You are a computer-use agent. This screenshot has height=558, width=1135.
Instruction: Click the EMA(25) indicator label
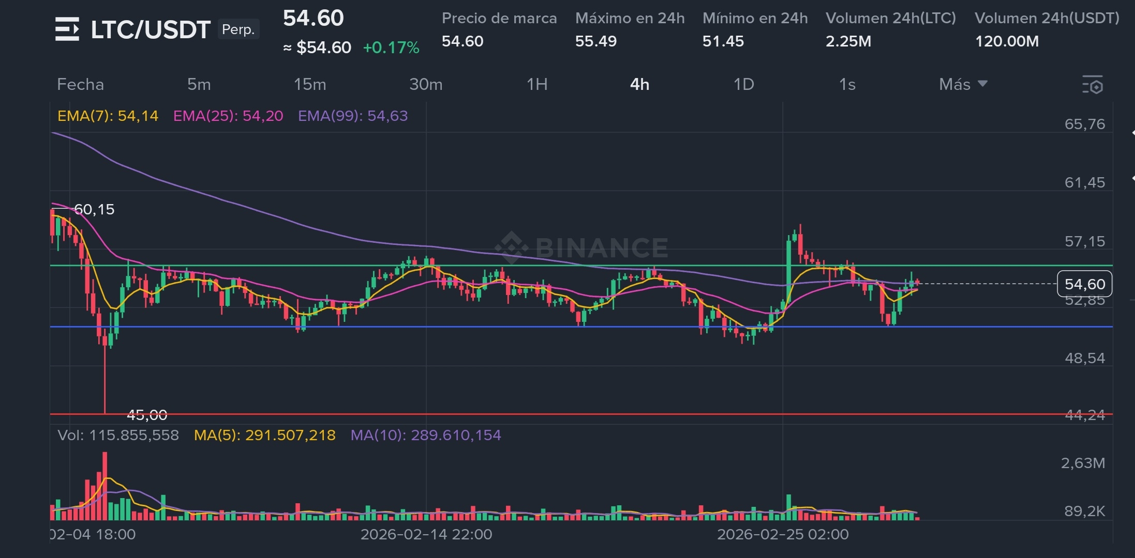(228, 116)
